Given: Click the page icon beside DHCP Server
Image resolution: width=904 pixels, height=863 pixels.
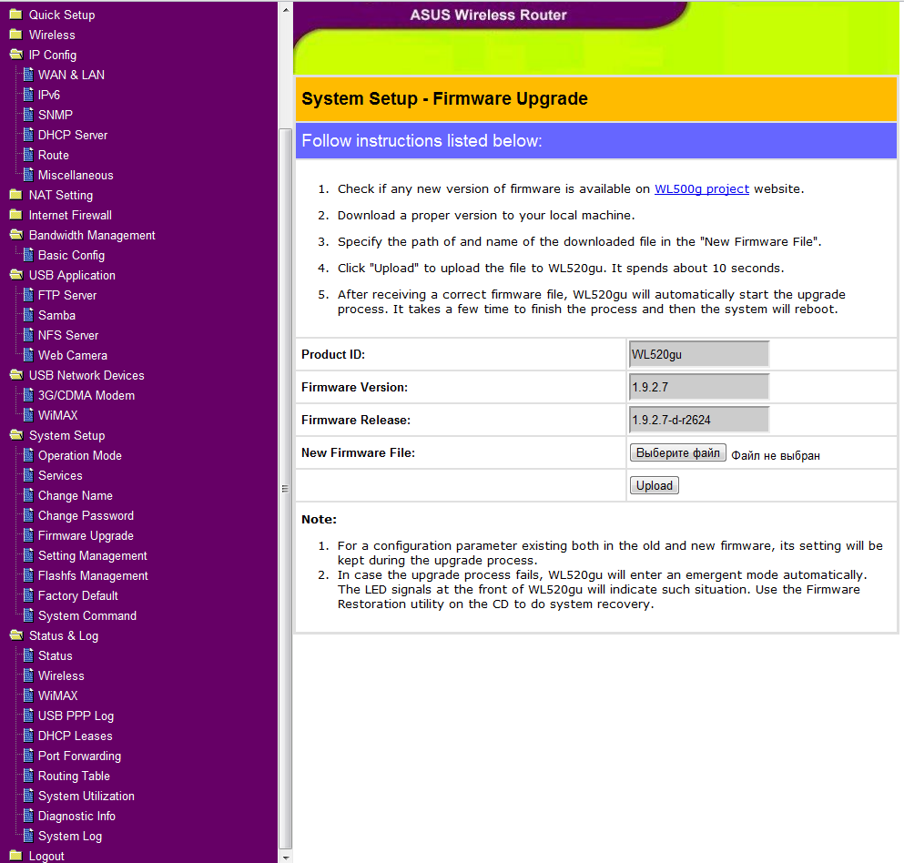Looking at the screenshot, I should pos(28,135).
